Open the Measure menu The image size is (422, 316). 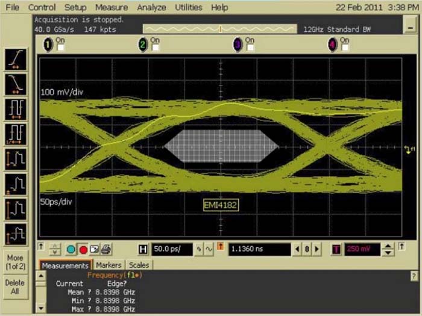click(112, 7)
